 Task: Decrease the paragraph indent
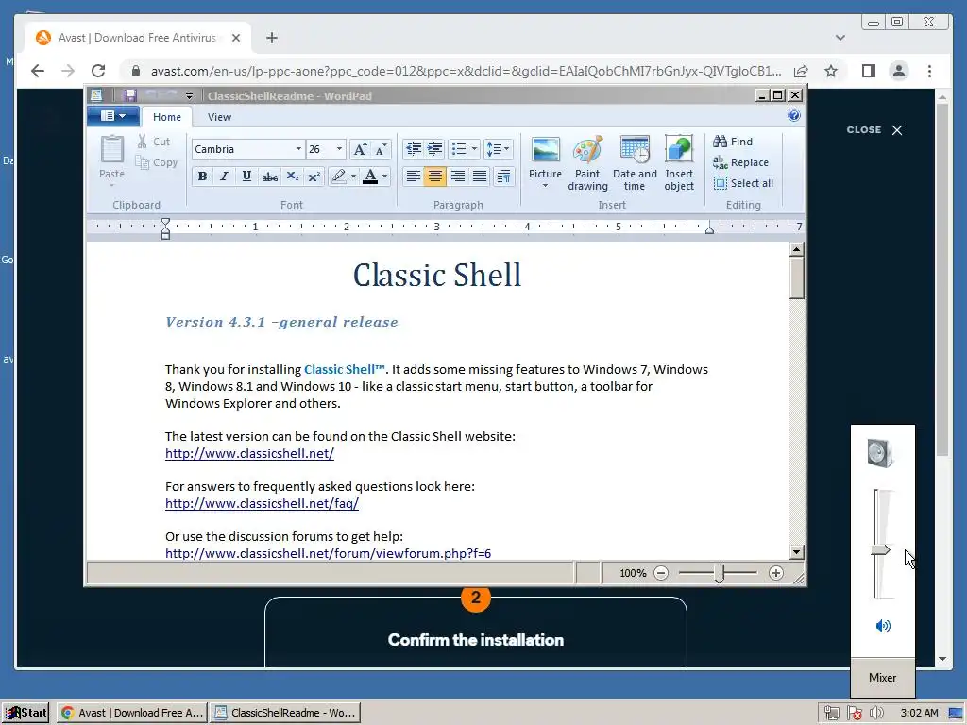[414, 149]
